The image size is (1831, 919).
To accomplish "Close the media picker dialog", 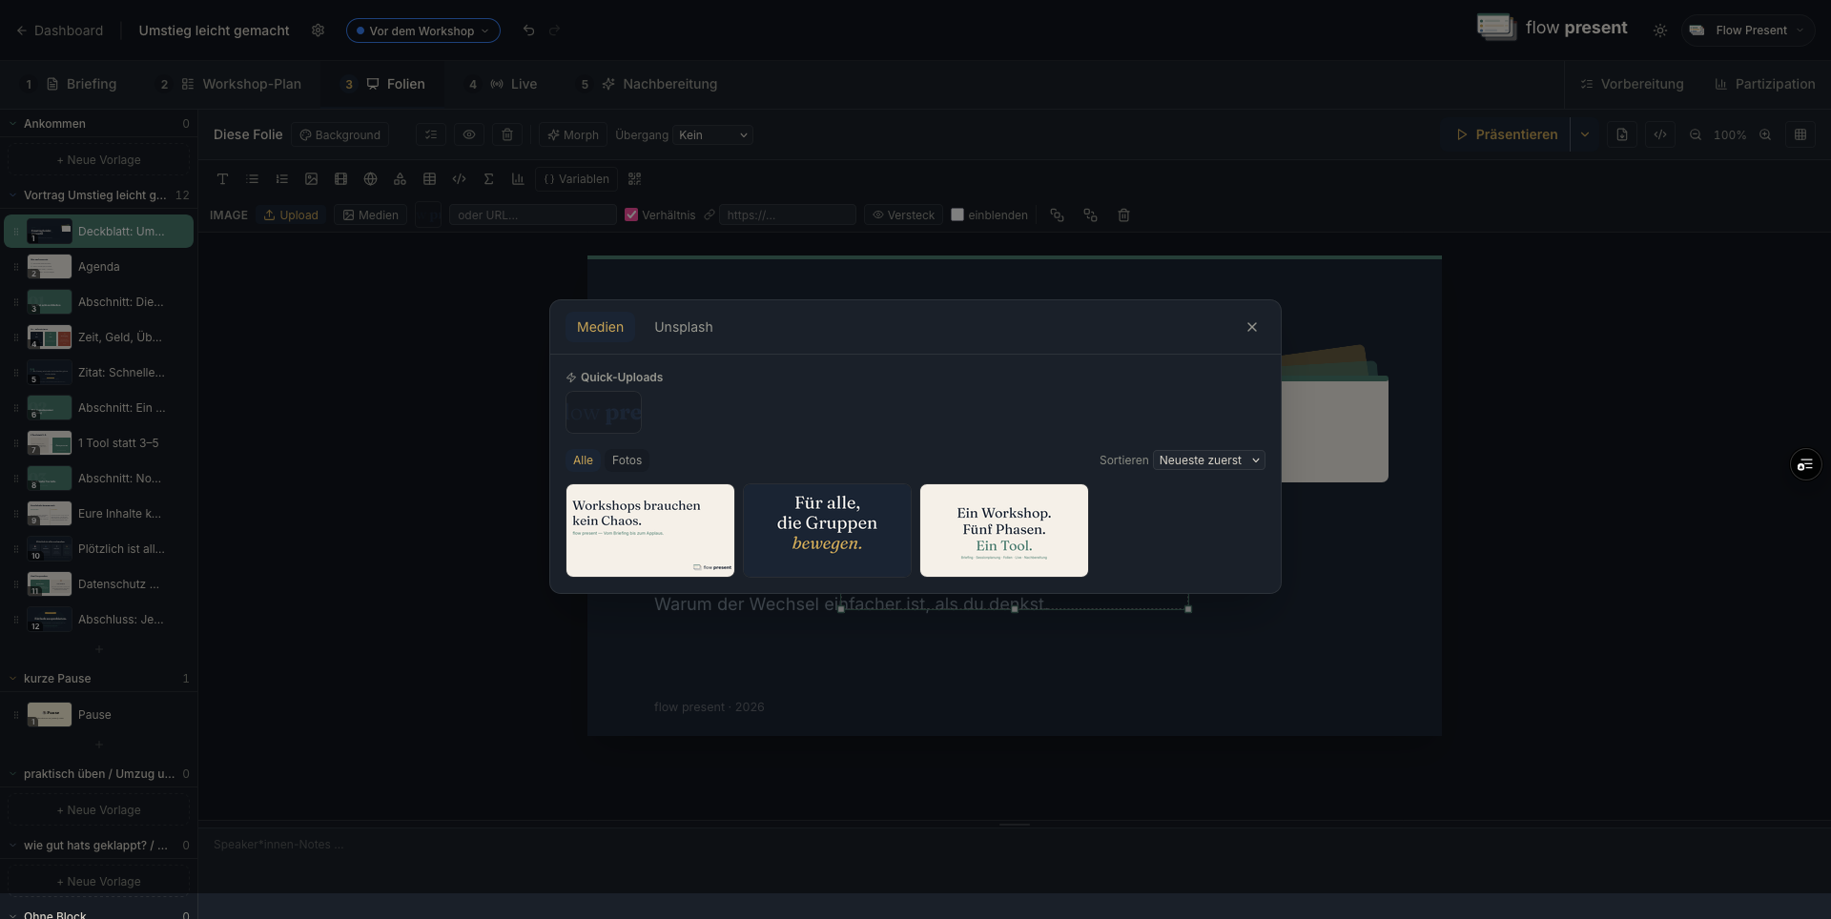I will pos(1252,327).
